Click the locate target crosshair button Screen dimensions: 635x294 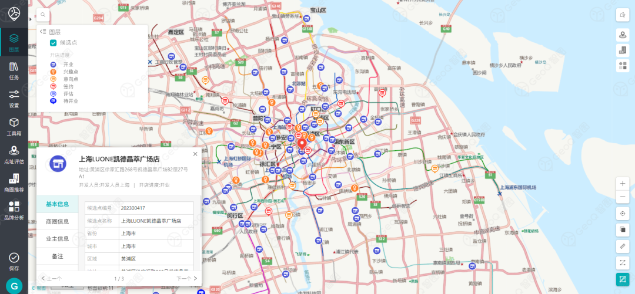(x=622, y=213)
